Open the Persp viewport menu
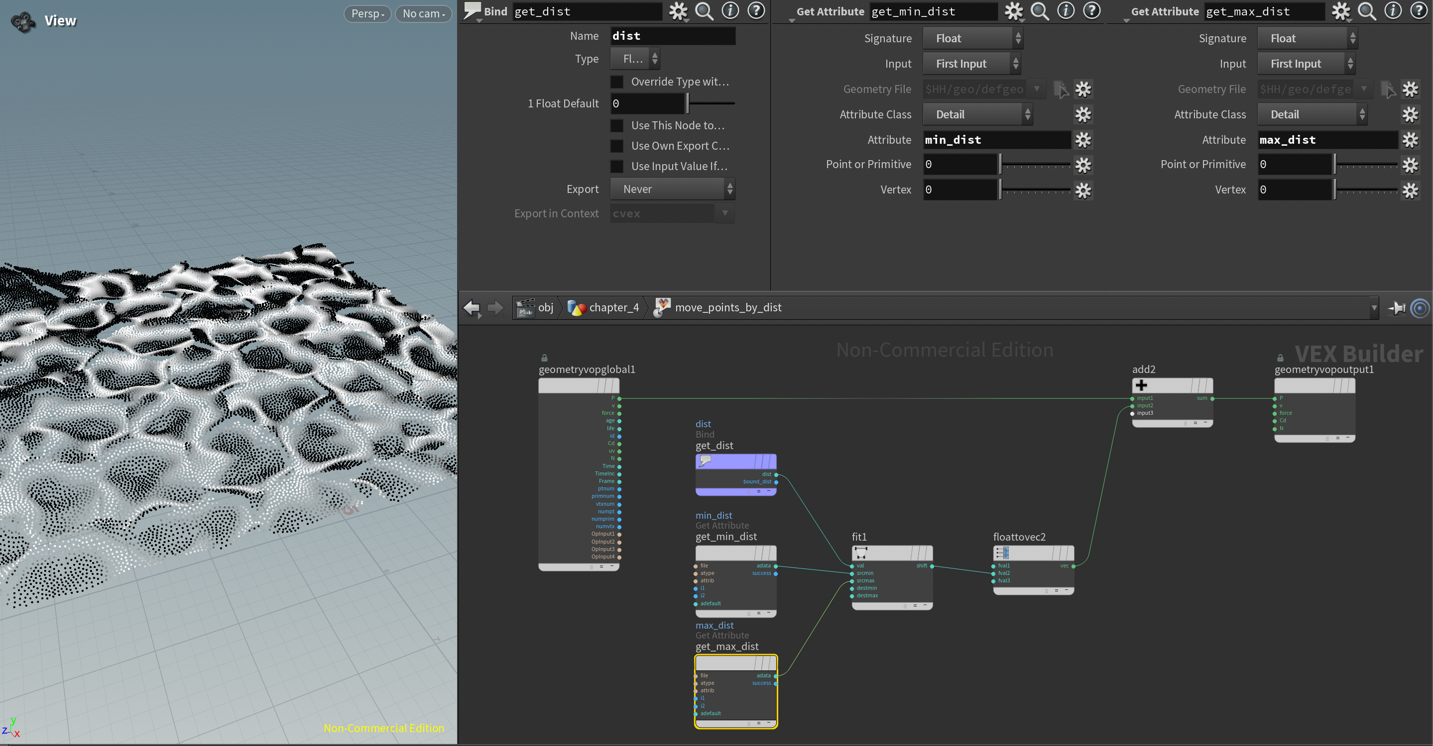Image resolution: width=1433 pixels, height=746 pixels. (x=367, y=13)
